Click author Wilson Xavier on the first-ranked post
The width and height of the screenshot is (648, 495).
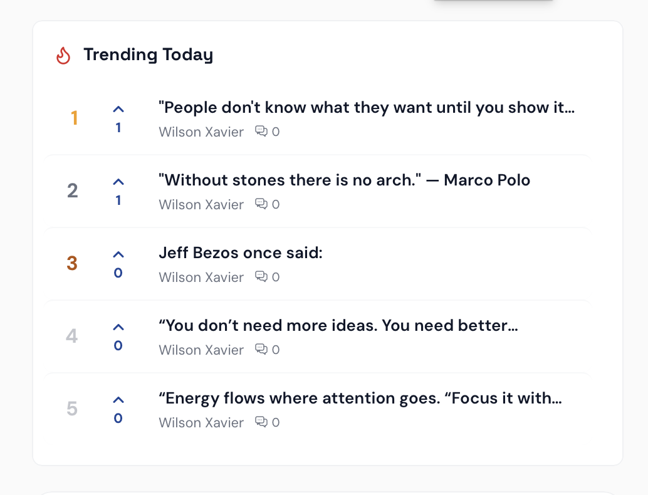[x=201, y=132]
